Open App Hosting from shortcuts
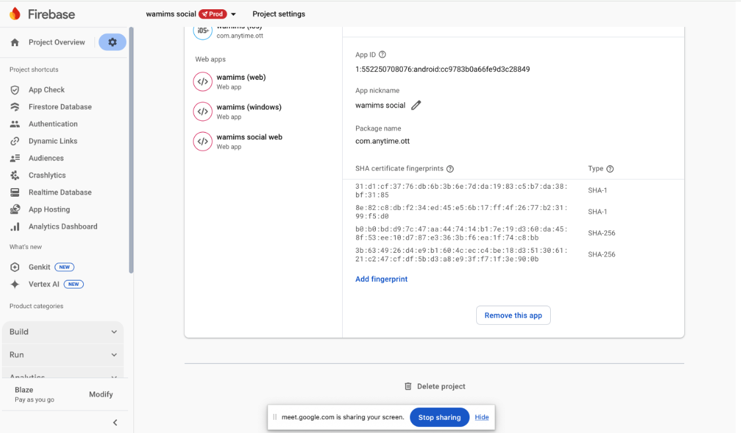Viewport: 741px width, 433px height. pos(49,209)
